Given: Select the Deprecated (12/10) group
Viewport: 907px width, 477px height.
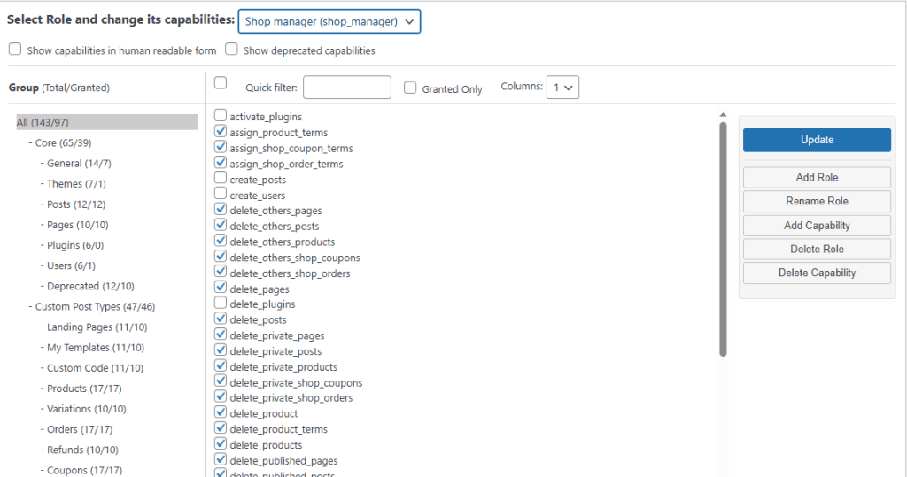Looking at the screenshot, I should (91, 286).
